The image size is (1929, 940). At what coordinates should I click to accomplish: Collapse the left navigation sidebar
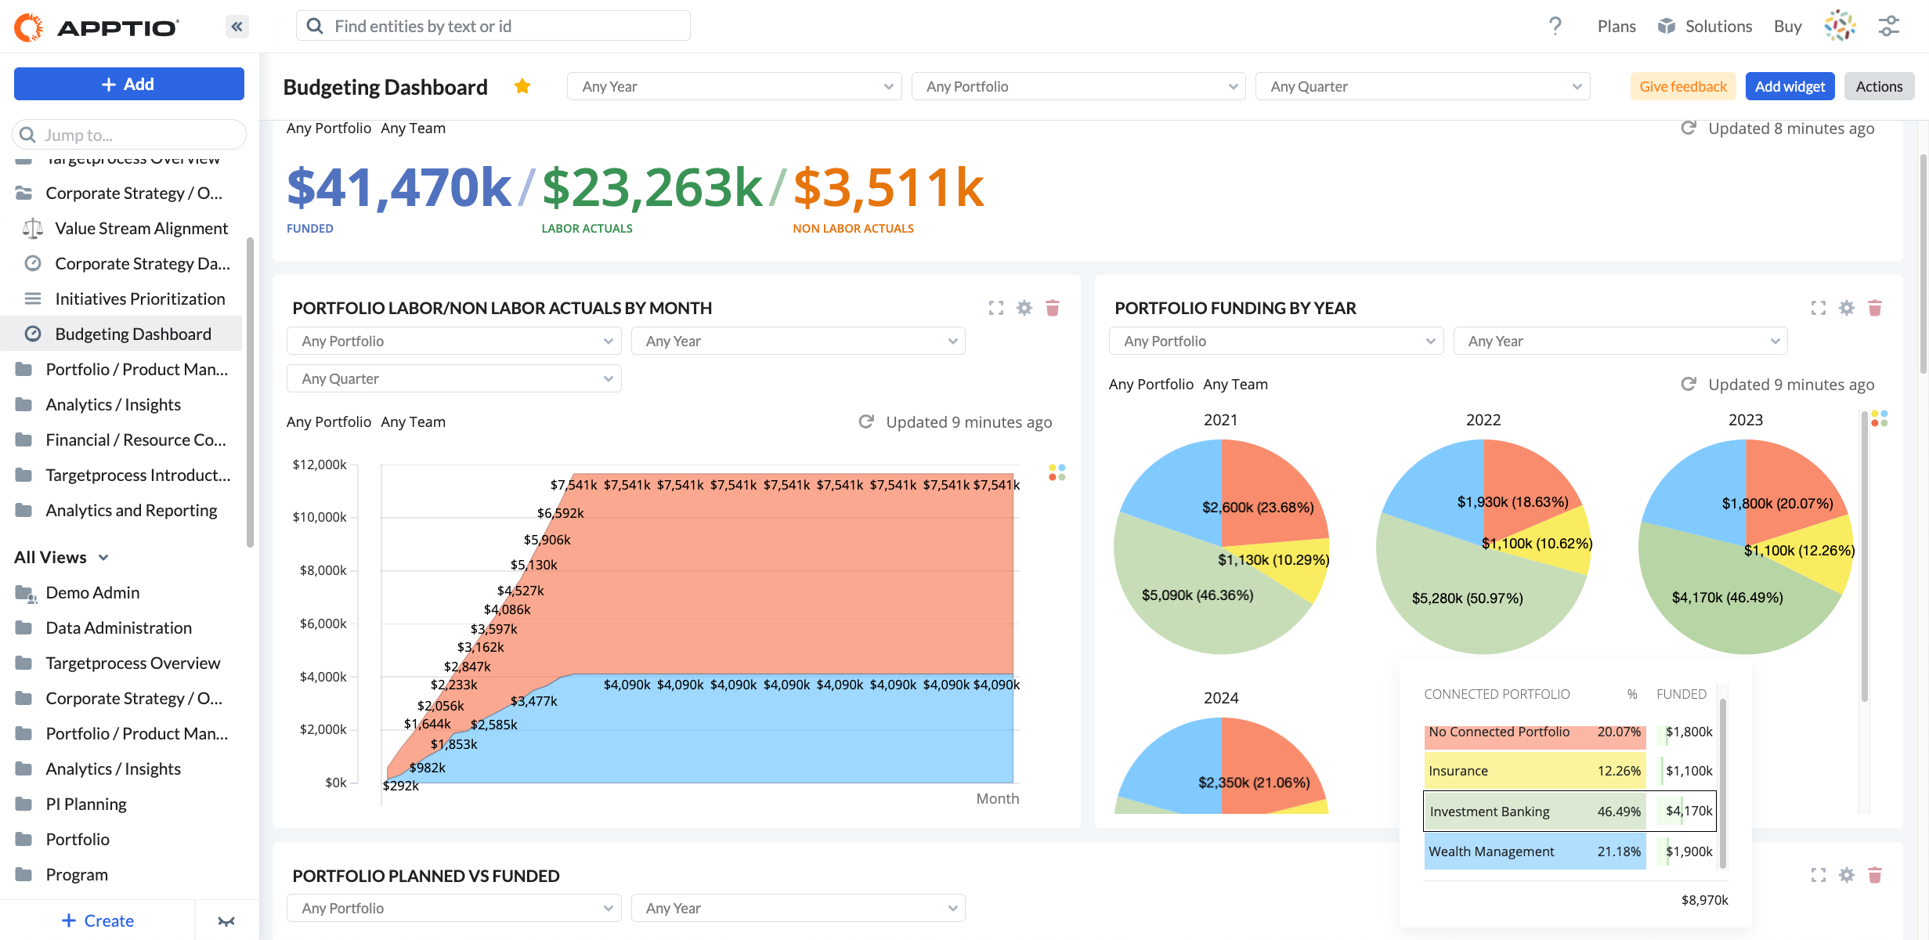[236, 26]
